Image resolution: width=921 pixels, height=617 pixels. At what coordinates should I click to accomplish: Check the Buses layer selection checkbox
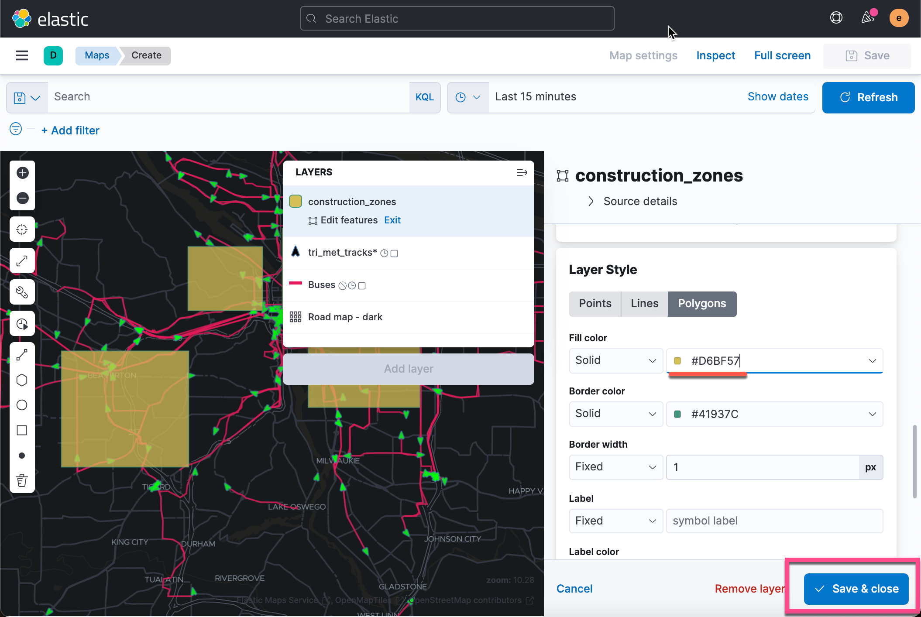tap(362, 285)
